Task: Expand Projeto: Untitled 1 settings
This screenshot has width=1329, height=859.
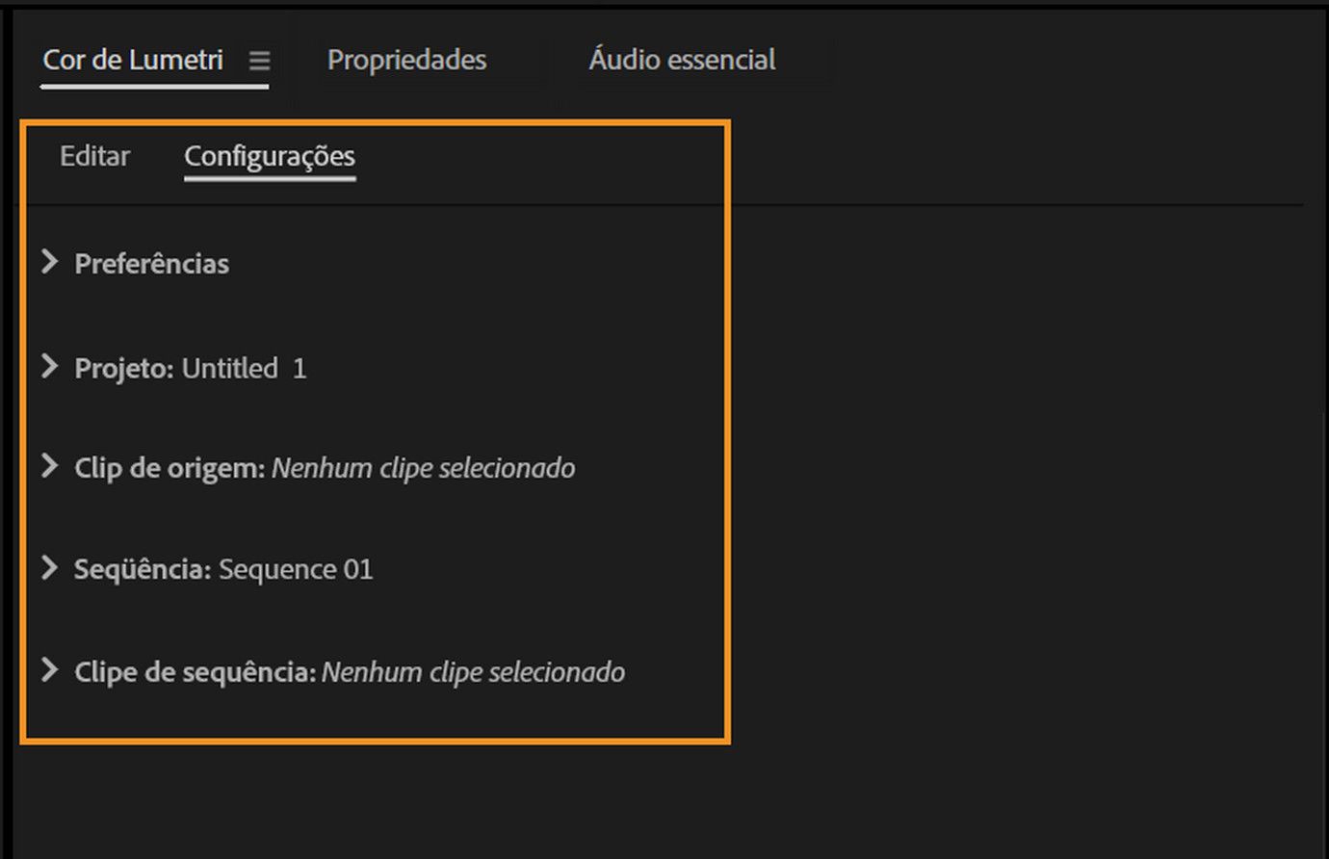Action: pos(49,367)
